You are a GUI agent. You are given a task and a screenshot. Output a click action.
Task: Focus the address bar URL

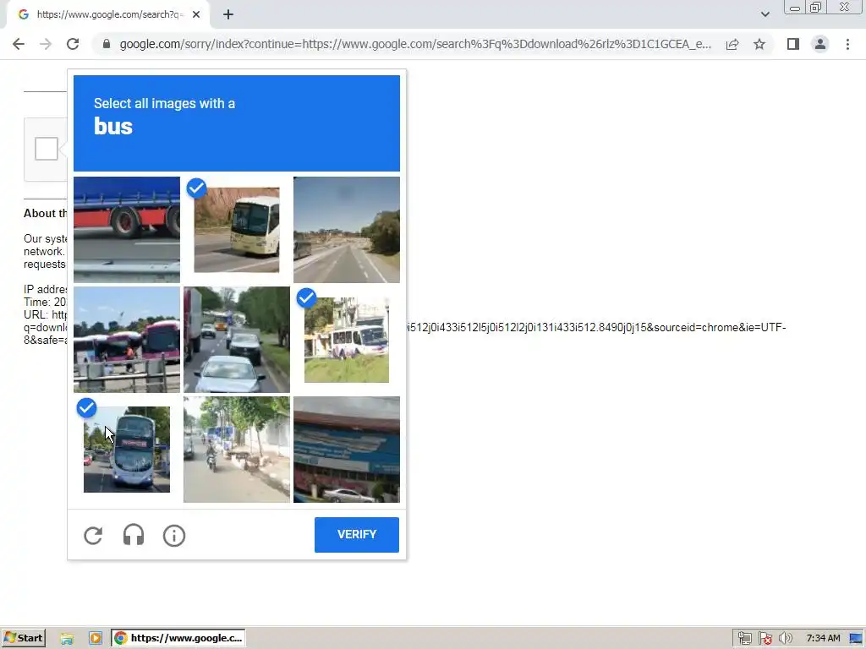415,44
